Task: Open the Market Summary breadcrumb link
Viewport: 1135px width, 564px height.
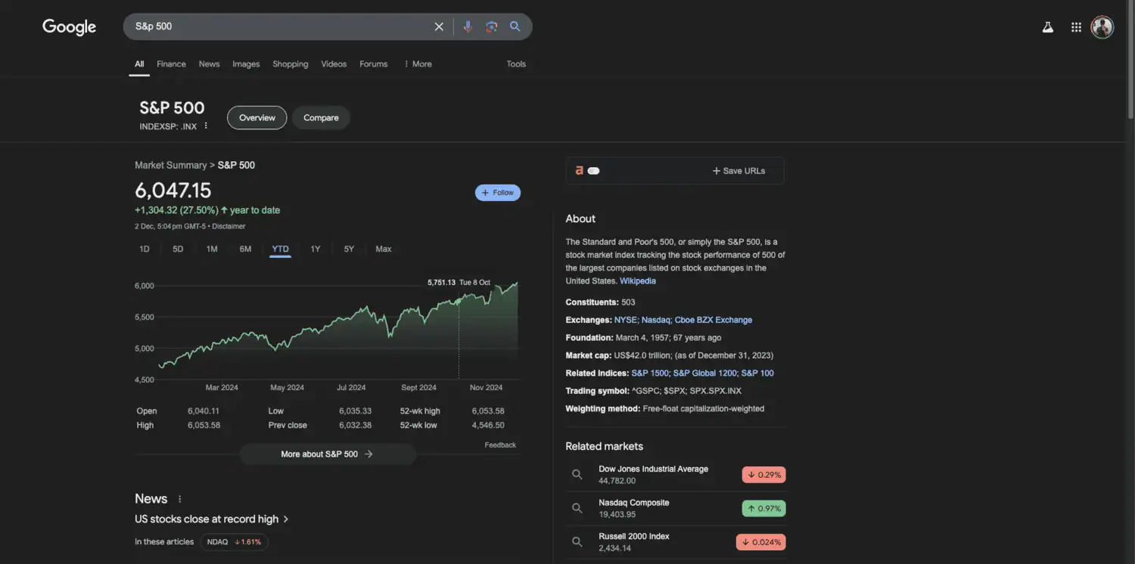Action: pyautogui.click(x=171, y=165)
